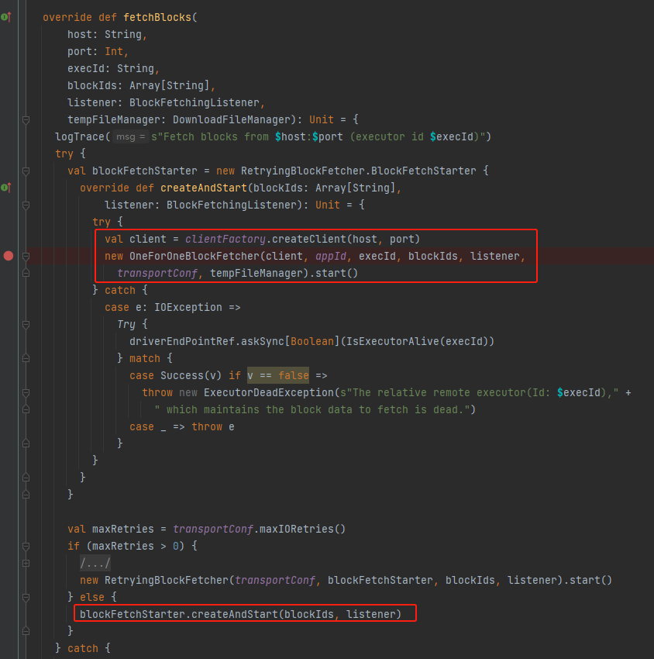The width and height of the screenshot is (654, 659).
Task: Click $host interpolation in the log string
Action: (291, 136)
